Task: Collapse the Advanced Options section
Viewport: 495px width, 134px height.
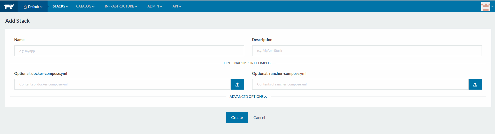Action: pos(248,97)
